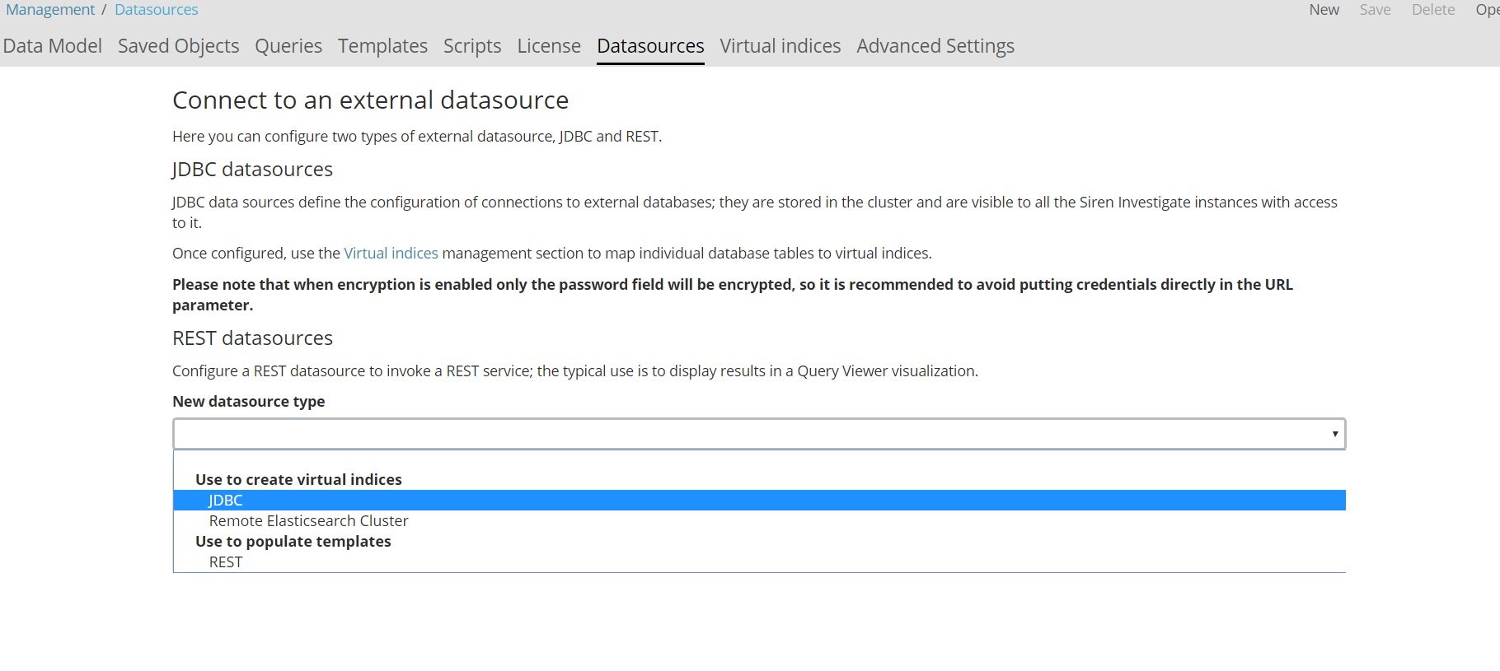Switch to Virtual indices tab
The image size is (1500, 671).
pos(780,46)
